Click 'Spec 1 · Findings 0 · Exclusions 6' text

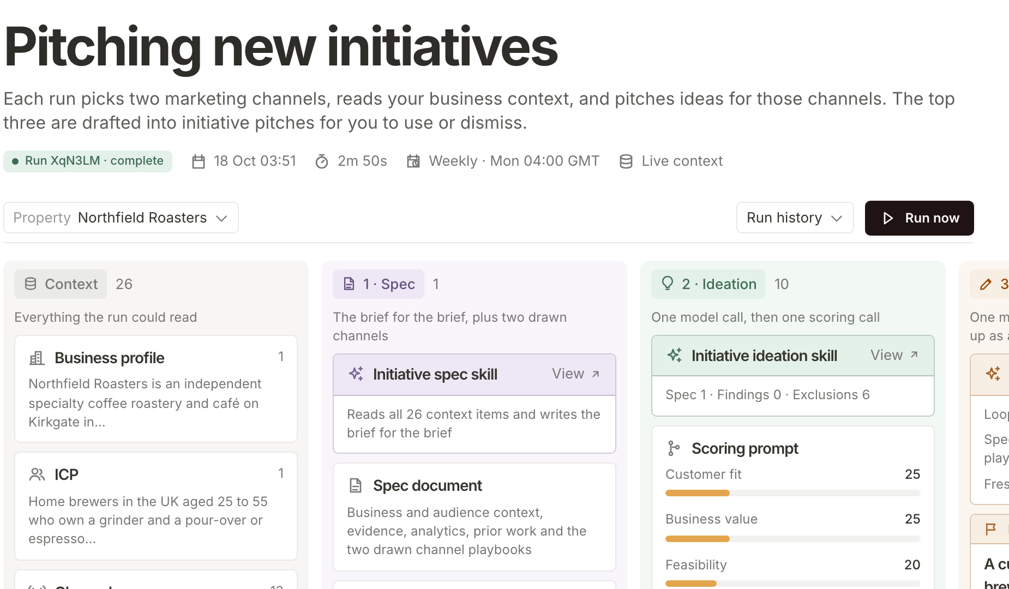coord(767,395)
